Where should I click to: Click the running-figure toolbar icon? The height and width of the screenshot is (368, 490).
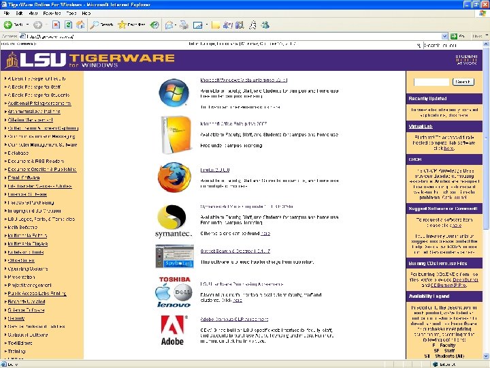pos(252,25)
